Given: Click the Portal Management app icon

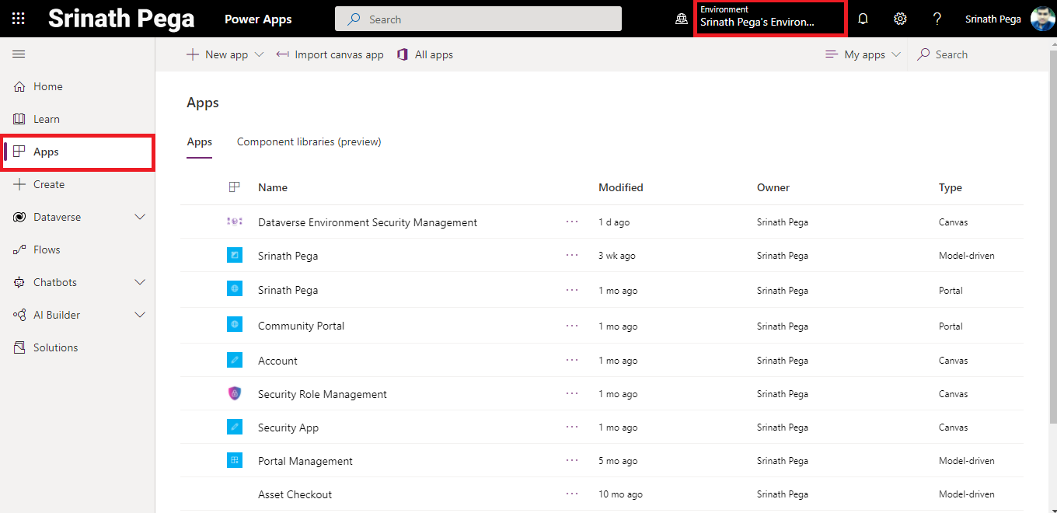Looking at the screenshot, I should click(235, 461).
